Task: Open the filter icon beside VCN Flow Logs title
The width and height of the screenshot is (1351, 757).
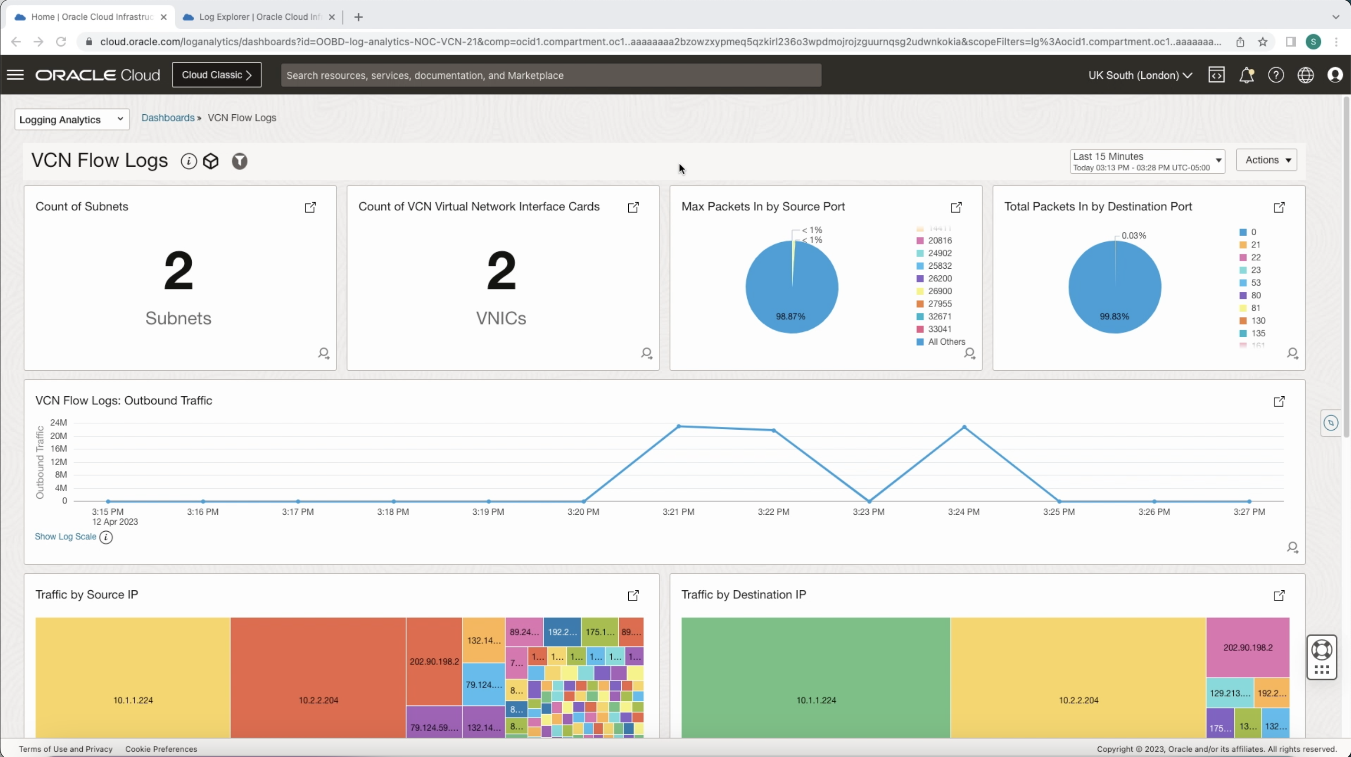Action: coord(239,161)
